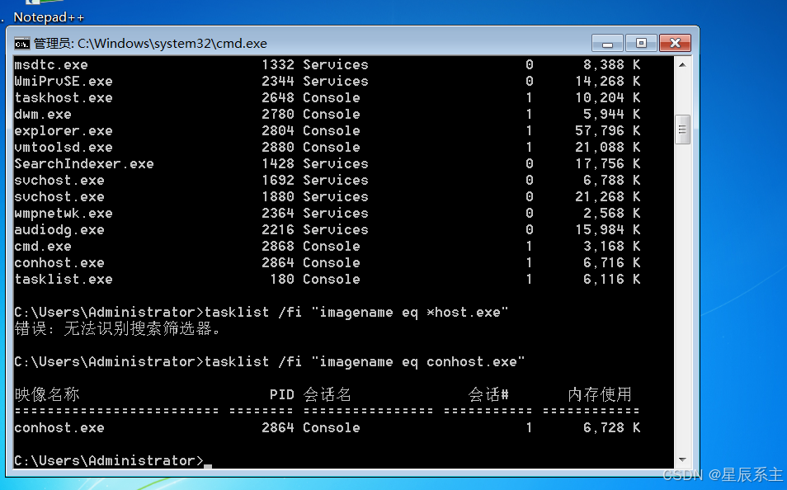Click the SearchIndexer.exe process name
Screen dimensions: 787x490
(84, 164)
